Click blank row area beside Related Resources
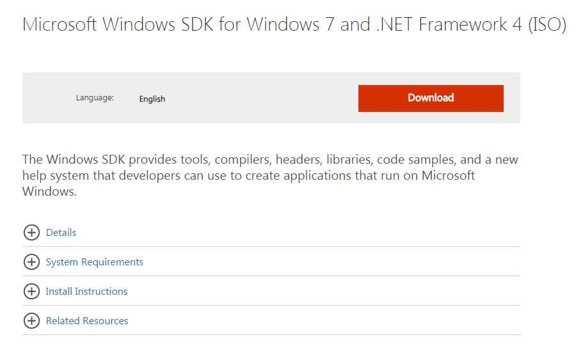 click(x=323, y=321)
